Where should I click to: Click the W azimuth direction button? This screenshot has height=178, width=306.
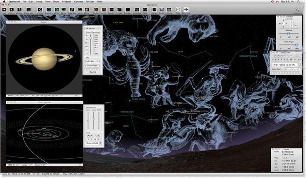click(296, 25)
